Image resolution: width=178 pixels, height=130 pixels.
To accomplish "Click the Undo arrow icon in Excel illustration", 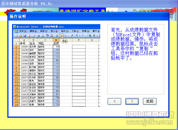I will pos(77,36).
